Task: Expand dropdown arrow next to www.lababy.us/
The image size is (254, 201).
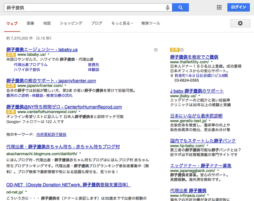Action: [49, 54]
